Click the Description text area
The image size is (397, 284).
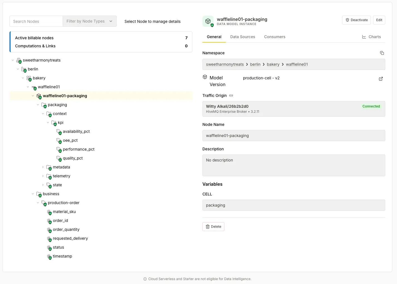(x=294, y=165)
